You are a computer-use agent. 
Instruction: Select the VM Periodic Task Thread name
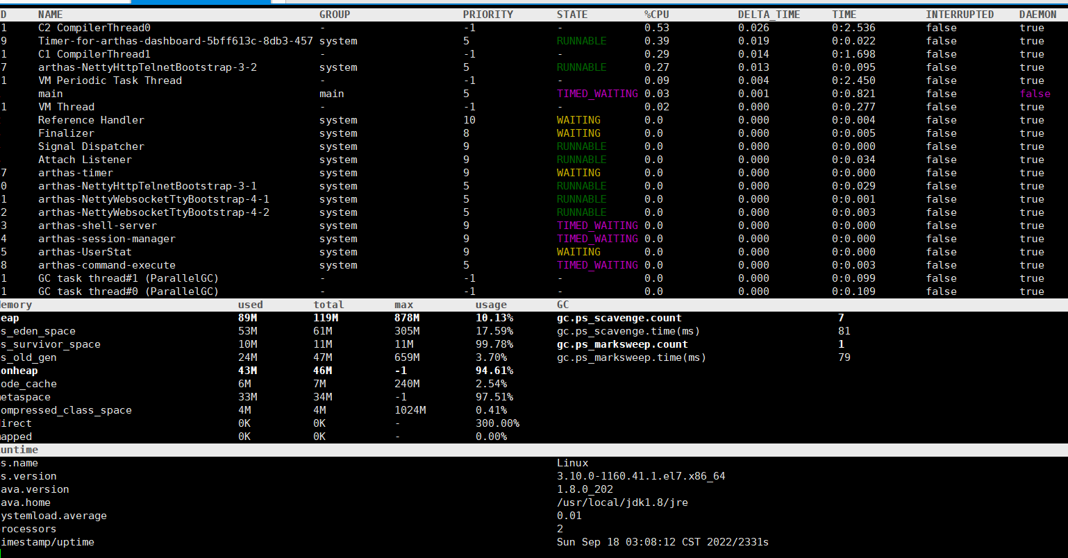[x=110, y=81]
